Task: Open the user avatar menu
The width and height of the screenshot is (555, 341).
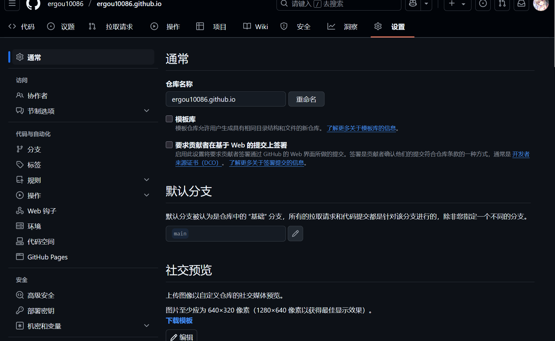Action: tap(541, 4)
